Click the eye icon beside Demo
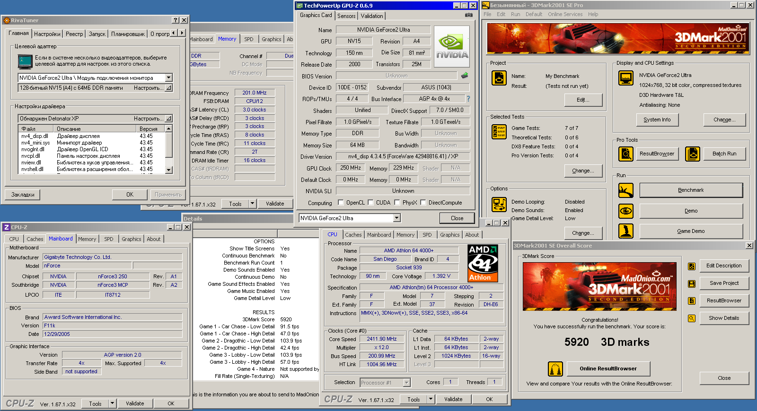This screenshot has width=757, height=411. click(x=626, y=211)
